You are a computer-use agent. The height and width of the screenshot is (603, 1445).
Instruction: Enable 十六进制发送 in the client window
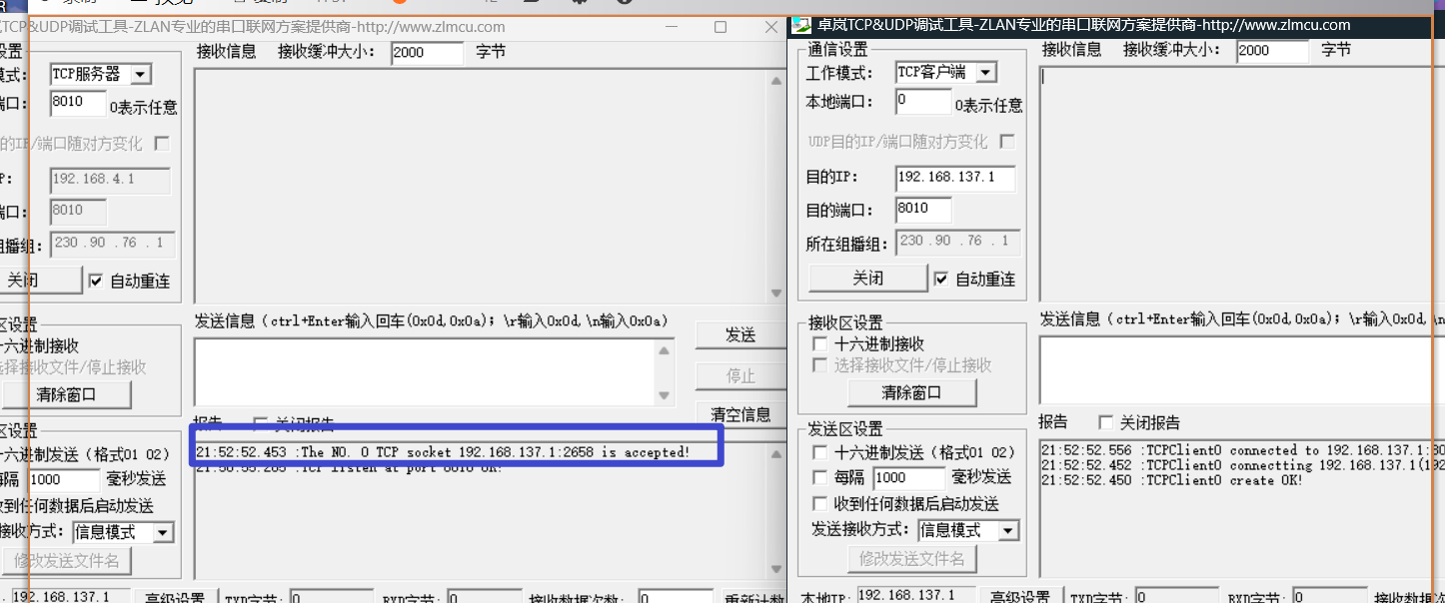click(820, 452)
